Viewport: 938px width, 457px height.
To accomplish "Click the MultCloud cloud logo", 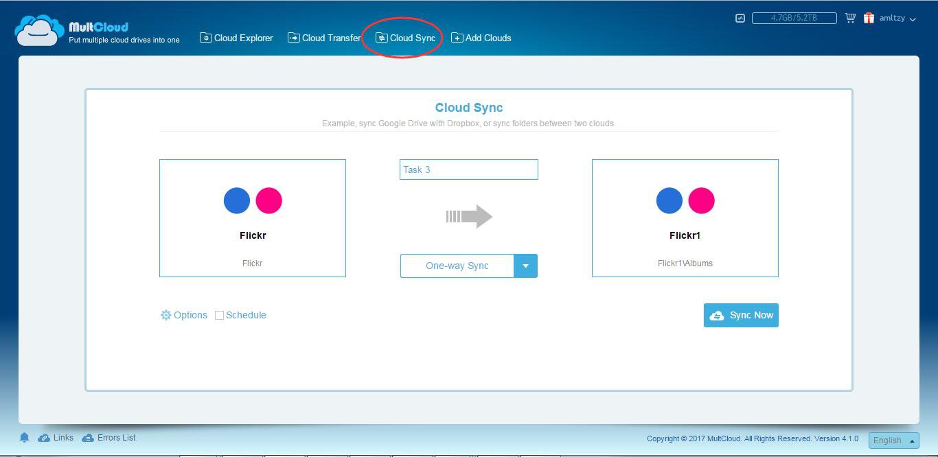I will click(40, 30).
